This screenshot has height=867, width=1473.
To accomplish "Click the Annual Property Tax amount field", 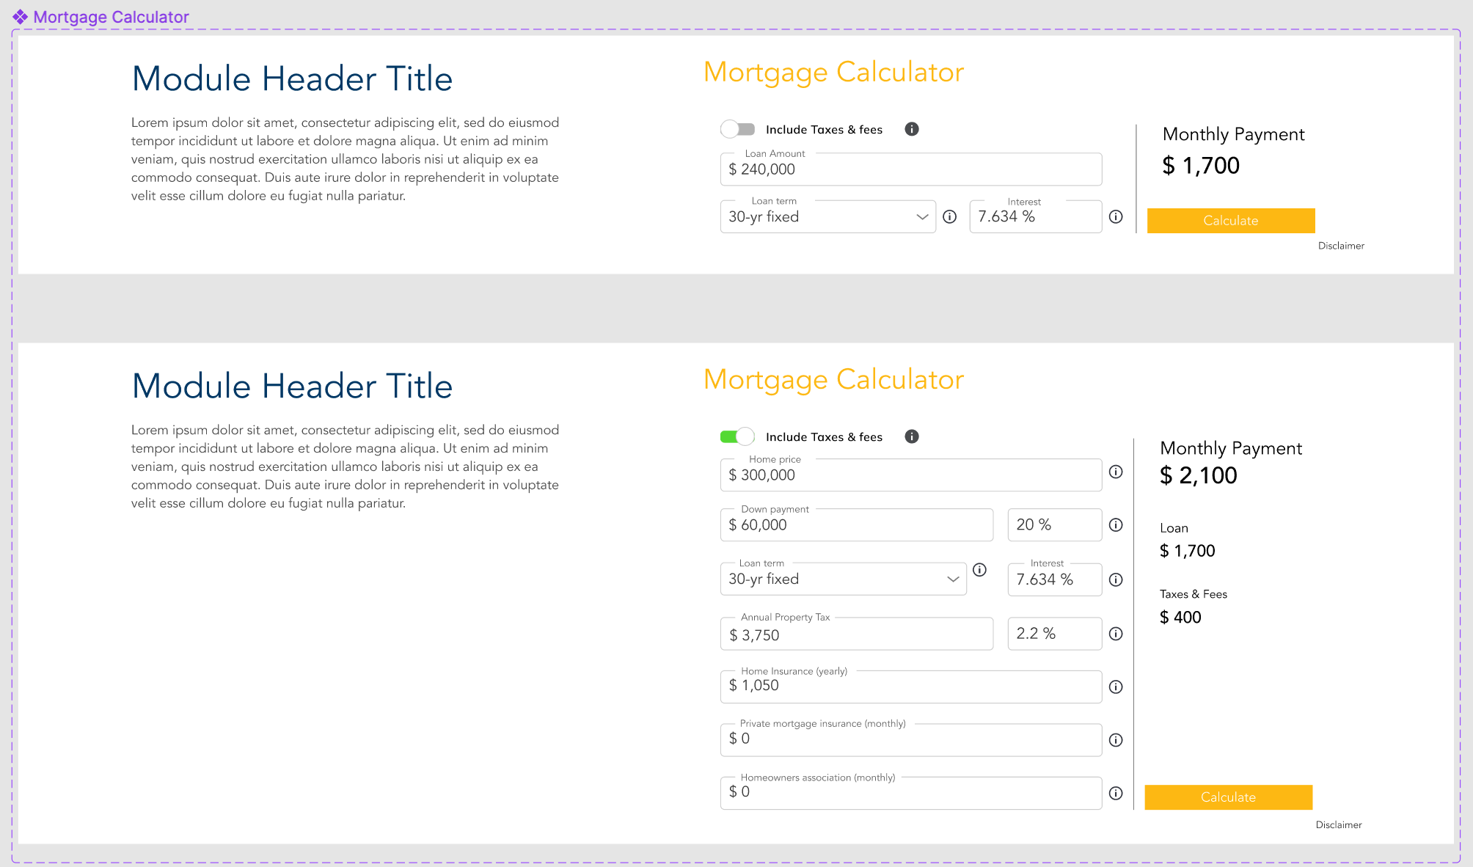I will 856,635.
